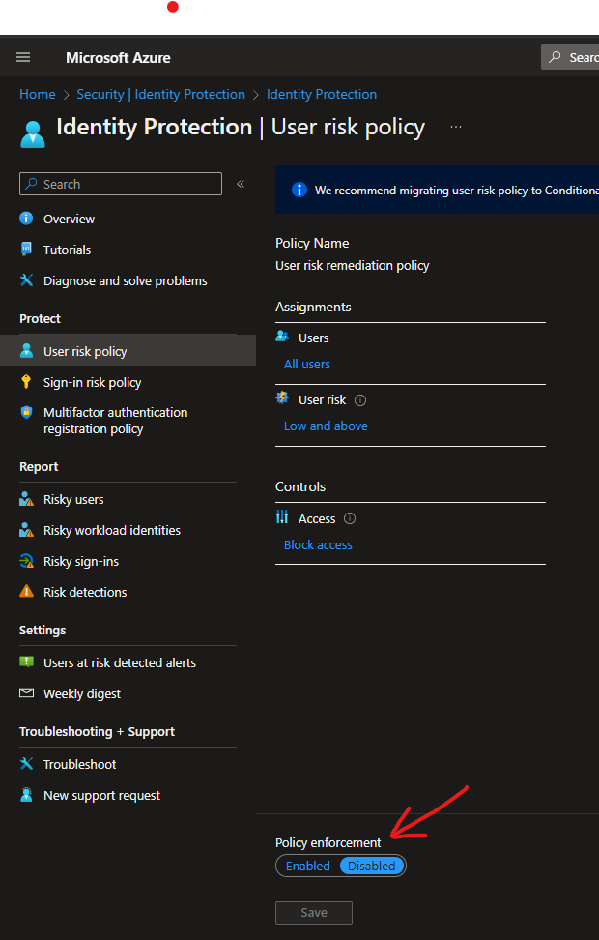This screenshot has width=599, height=940.
Task: Click the info tooltip beside User risk
Action: (x=360, y=400)
